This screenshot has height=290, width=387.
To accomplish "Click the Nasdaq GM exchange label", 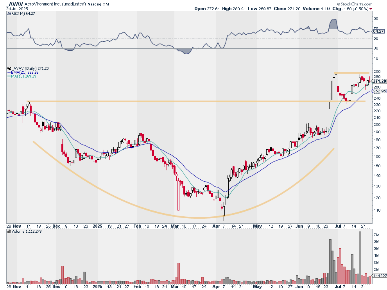I will point(98,4).
